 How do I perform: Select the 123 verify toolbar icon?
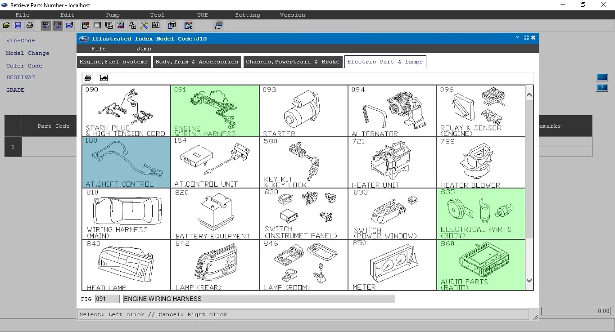tap(46, 25)
